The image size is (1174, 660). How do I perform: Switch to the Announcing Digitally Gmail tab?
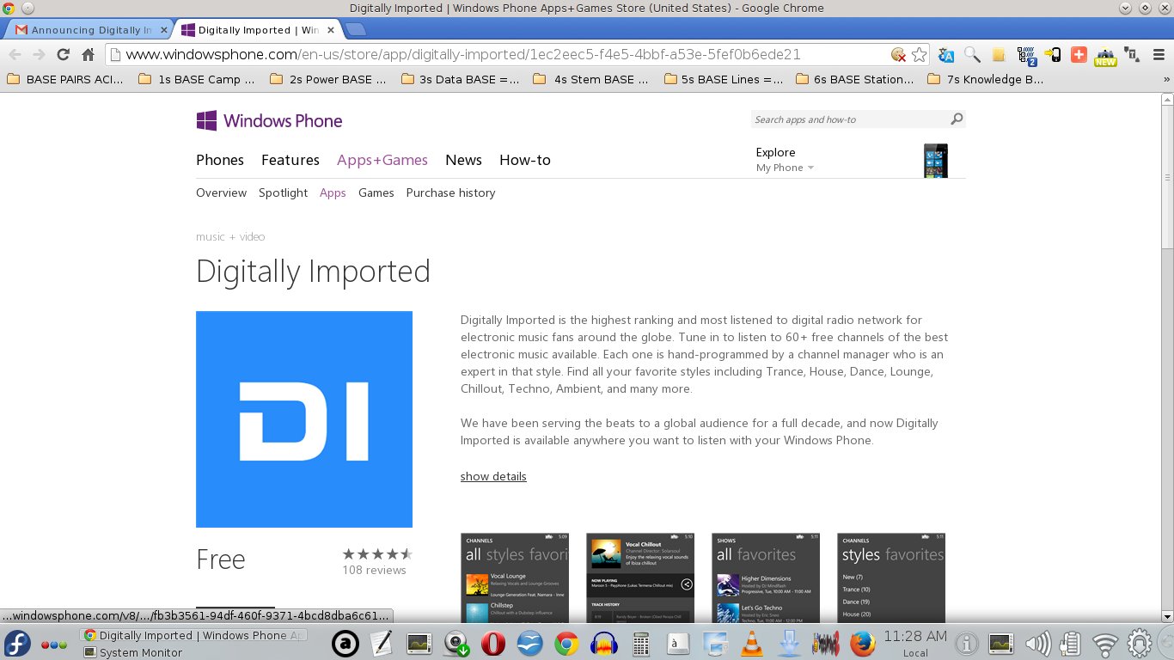point(84,30)
